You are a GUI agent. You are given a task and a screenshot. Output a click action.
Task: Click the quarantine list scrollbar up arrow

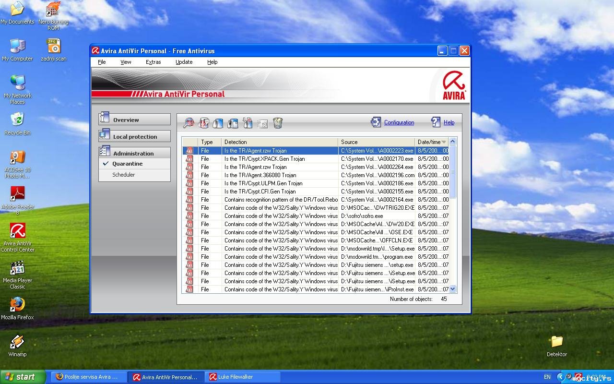pyautogui.click(x=452, y=142)
